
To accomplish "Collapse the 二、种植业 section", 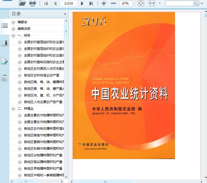I will 13,109.
